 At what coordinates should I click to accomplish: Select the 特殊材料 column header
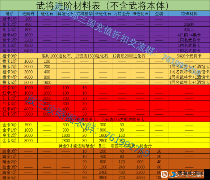[189, 14]
